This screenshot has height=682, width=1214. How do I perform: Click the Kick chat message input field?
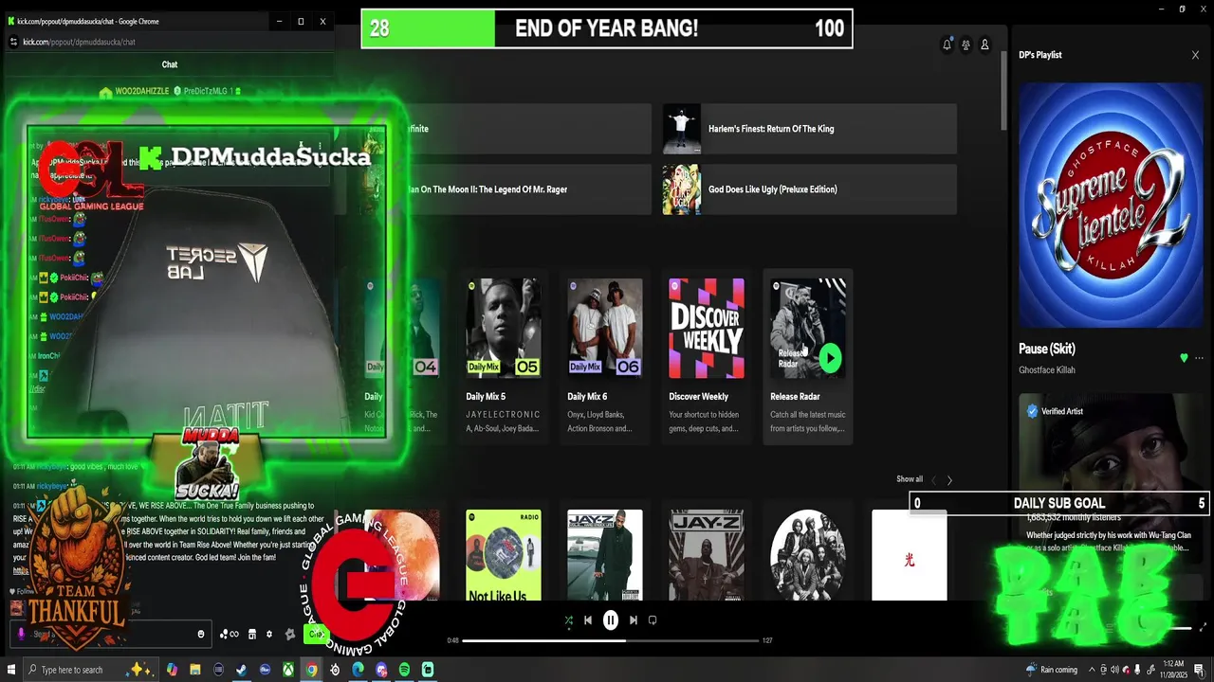pyautogui.click(x=109, y=635)
